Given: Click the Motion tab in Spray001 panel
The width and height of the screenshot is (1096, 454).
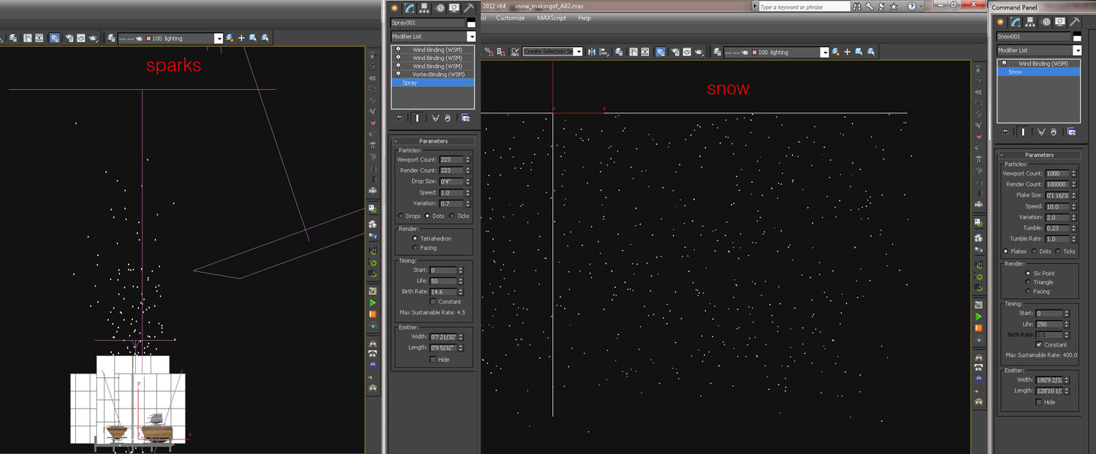Looking at the screenshot, I should coord(440,8).
